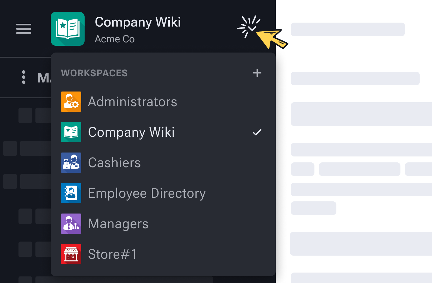Add a new workspace with plus

[257, 73]
